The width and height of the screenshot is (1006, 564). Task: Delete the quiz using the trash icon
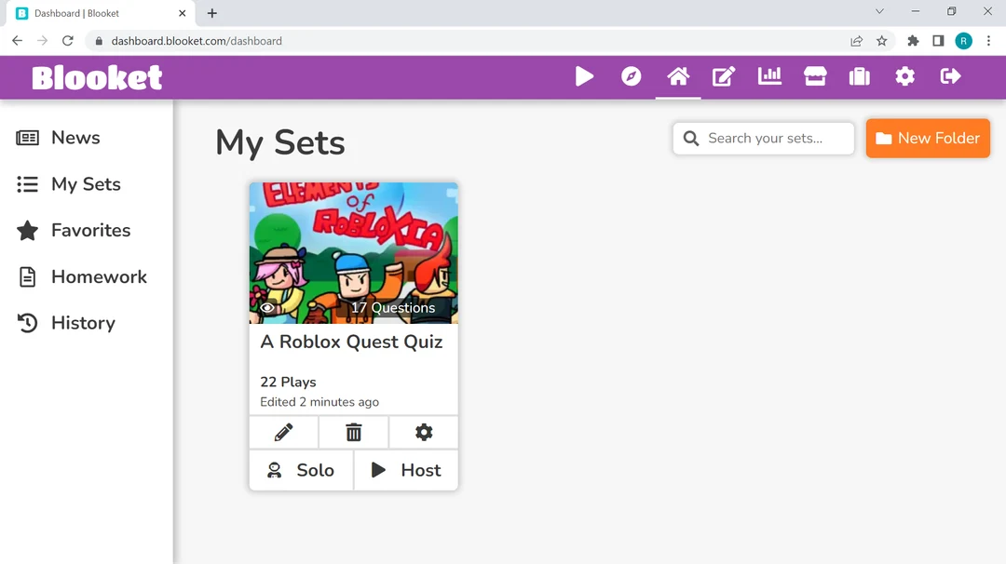[353, 432]
